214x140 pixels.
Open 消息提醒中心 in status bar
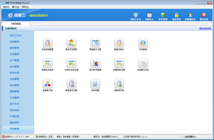[190, 137]
